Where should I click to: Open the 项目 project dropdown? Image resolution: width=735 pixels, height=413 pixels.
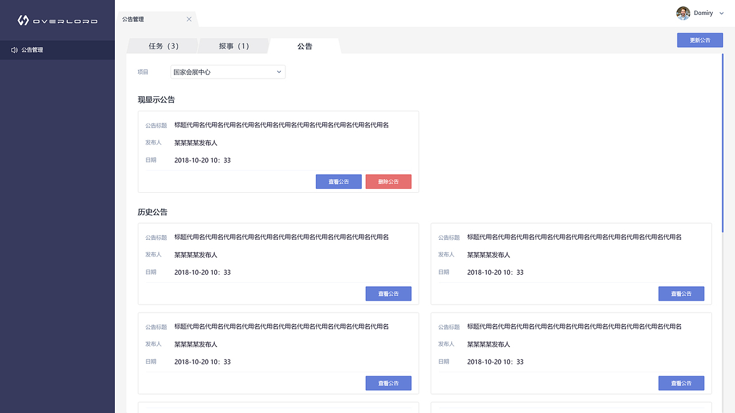pos(227,72)
